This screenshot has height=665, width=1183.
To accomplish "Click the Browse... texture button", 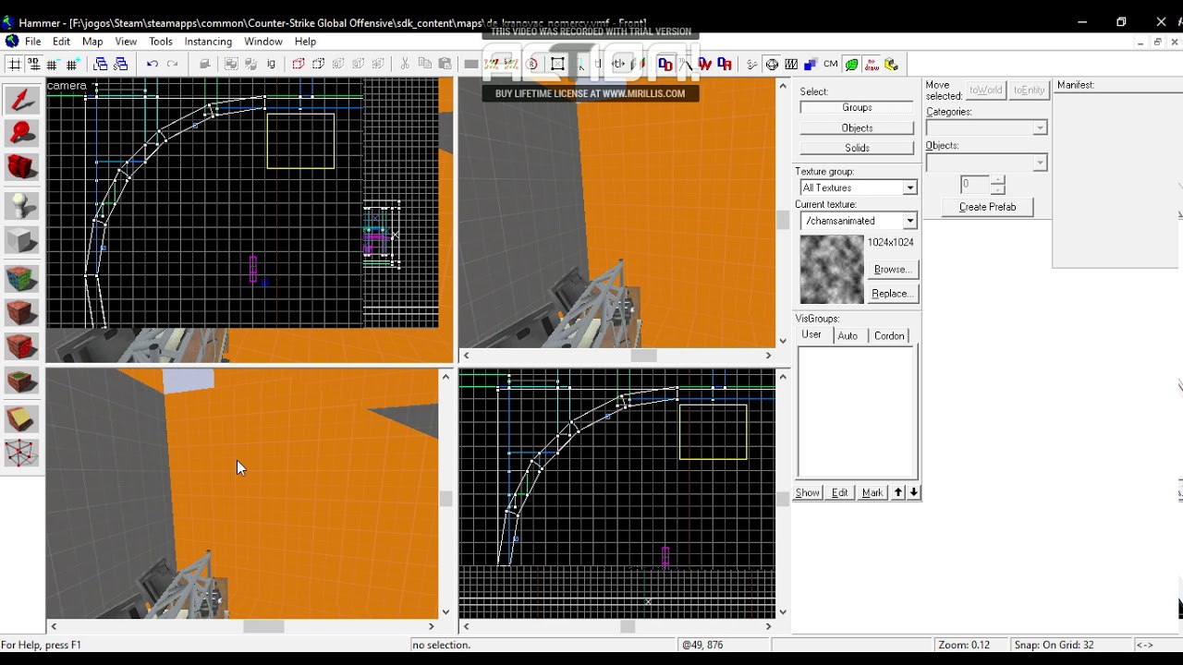I will 893,270.
